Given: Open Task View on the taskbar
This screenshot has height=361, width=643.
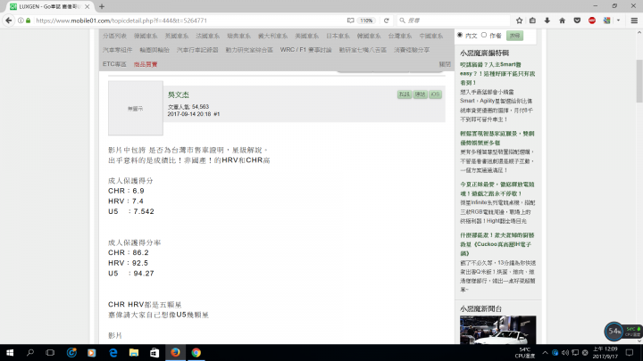Looking at the screenshot, I should coord(50,352).
